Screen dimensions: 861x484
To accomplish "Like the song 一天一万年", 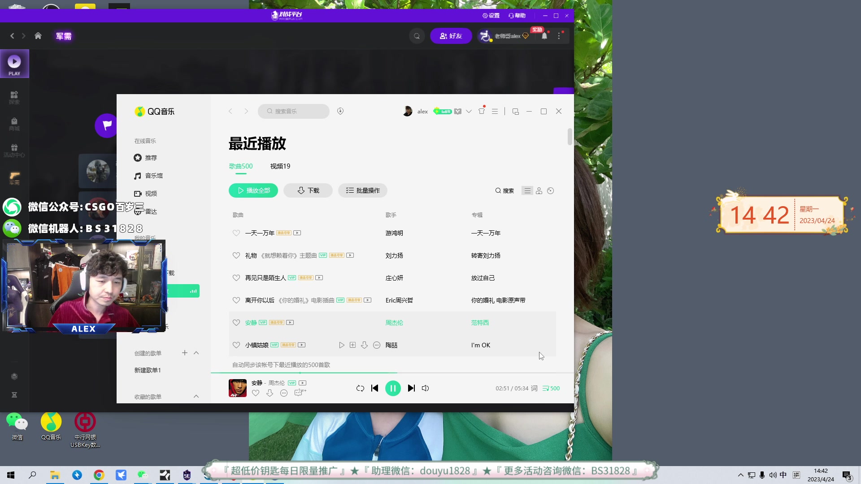I will click(236, 233).
